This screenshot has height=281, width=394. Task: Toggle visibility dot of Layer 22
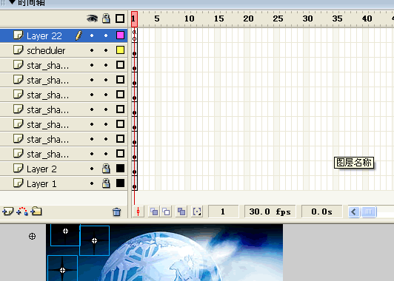(x=92, y=35)
